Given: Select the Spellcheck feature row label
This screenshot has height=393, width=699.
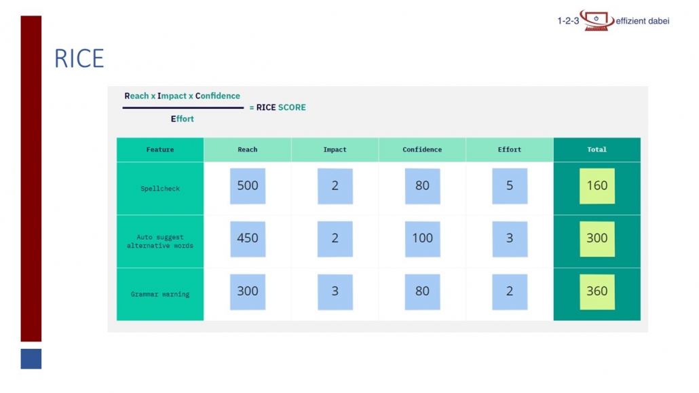Looking at the screenshot, I should 160,189.
